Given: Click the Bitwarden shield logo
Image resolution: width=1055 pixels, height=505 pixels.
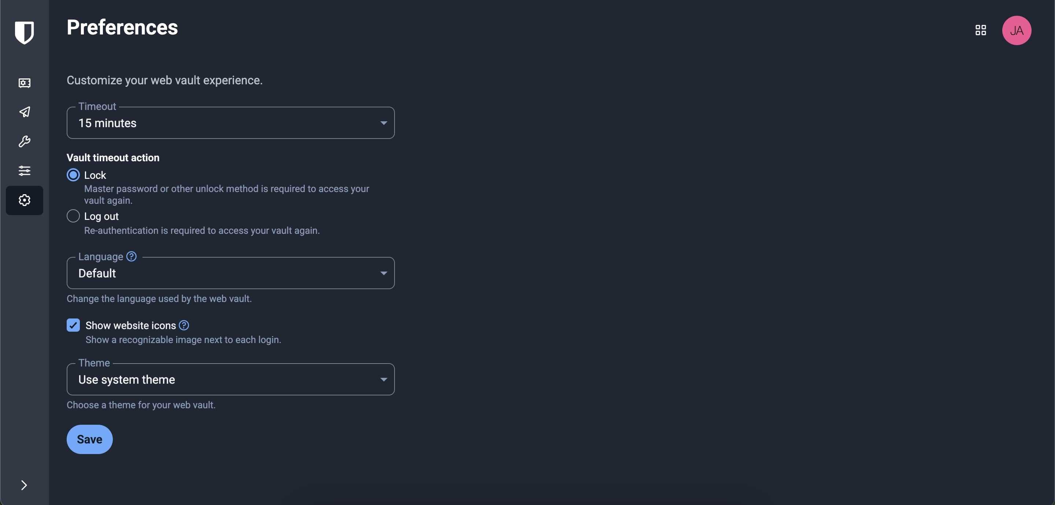Looking at the screenshot, I should (24, 32).
